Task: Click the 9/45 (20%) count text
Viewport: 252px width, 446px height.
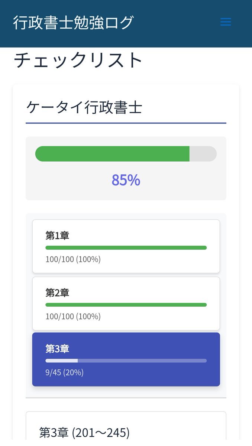Action: (64, 372)
